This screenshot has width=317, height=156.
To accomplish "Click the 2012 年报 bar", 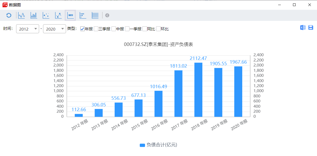I will click(79, 115).
